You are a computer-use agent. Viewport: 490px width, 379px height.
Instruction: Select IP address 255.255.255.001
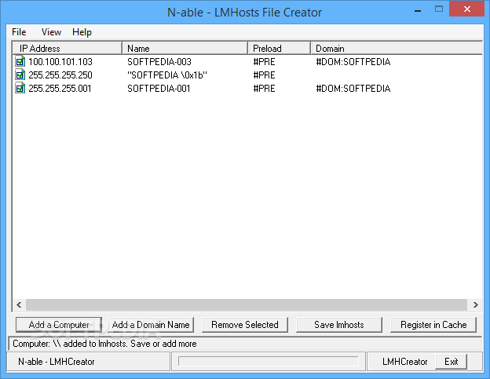[60, 89]
